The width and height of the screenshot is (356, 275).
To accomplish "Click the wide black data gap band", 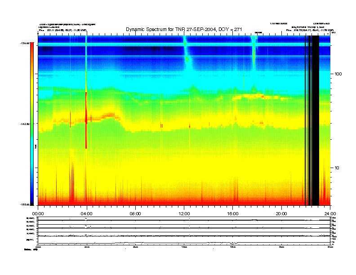I will tap(316, 120).
